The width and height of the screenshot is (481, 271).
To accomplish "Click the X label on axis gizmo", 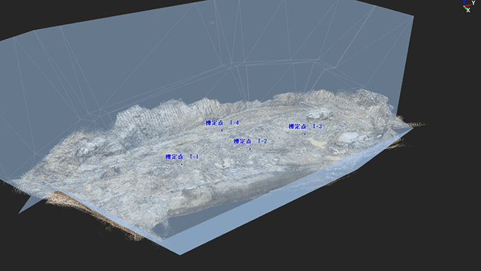I will point(469,10).
